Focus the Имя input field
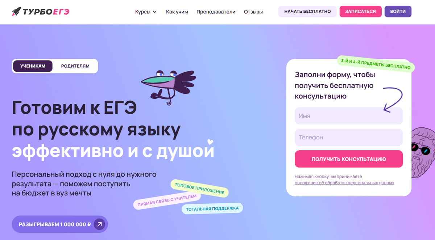Image resolution: width=435 pixels, height=240 pixels. point(349,116)
